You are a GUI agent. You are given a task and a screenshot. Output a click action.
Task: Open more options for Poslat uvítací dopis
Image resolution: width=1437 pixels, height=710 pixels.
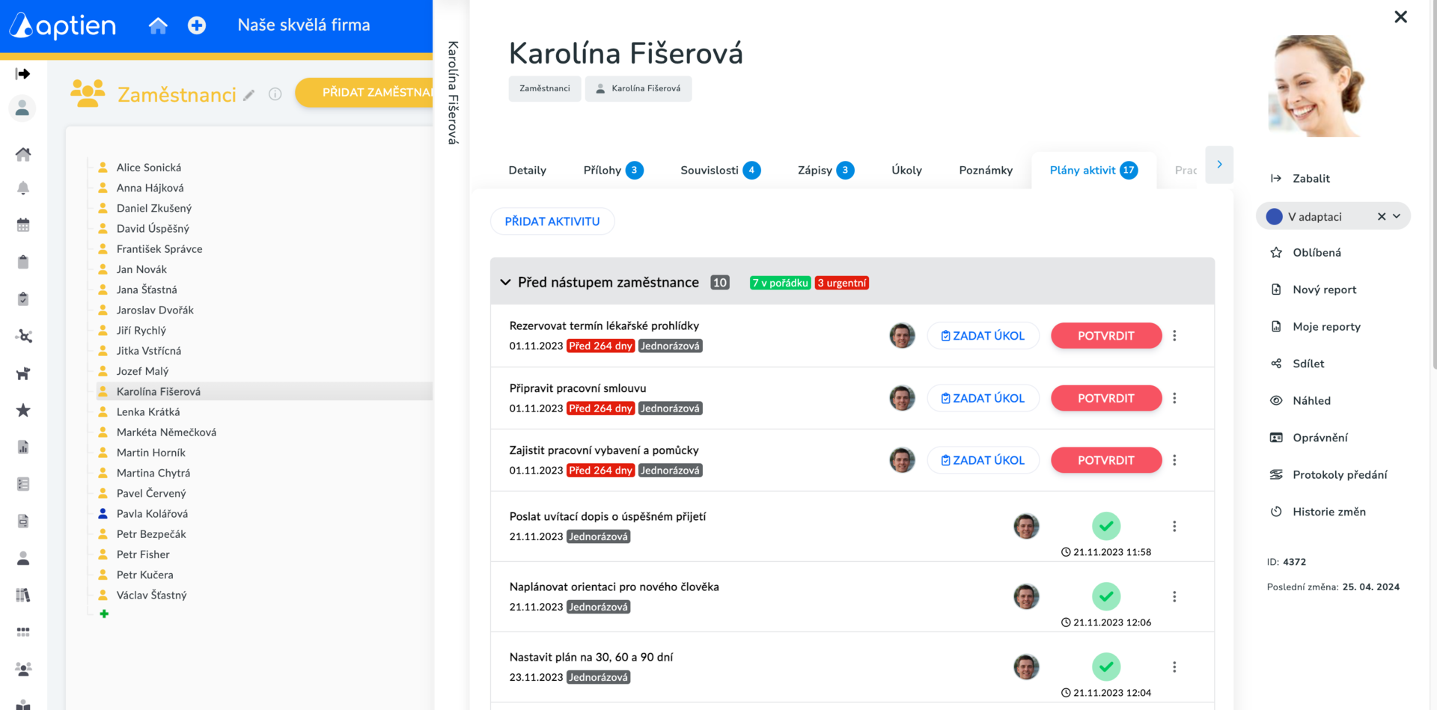(1174, 526)
